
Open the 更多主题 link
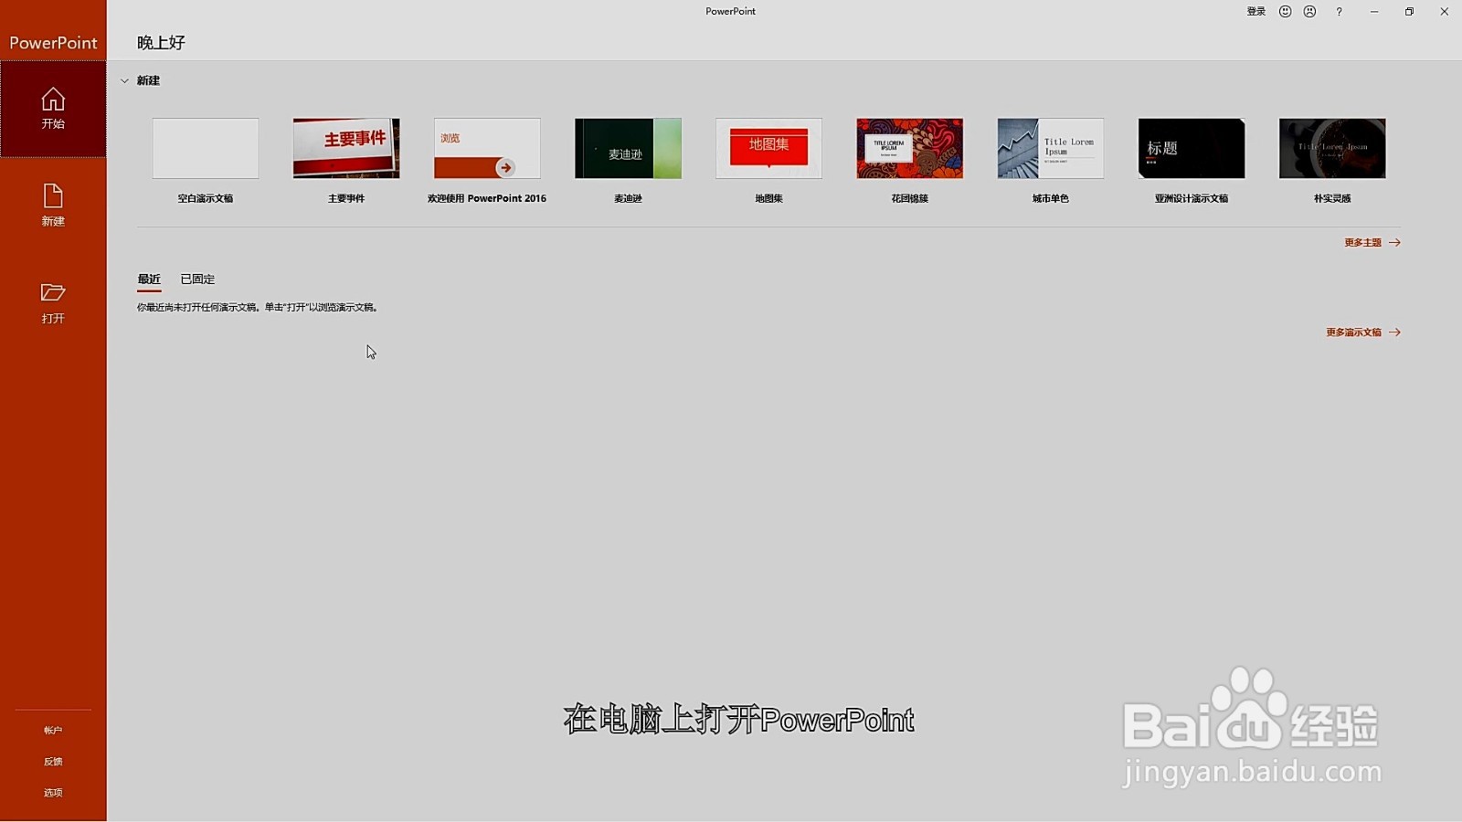tap(1372, 243)
